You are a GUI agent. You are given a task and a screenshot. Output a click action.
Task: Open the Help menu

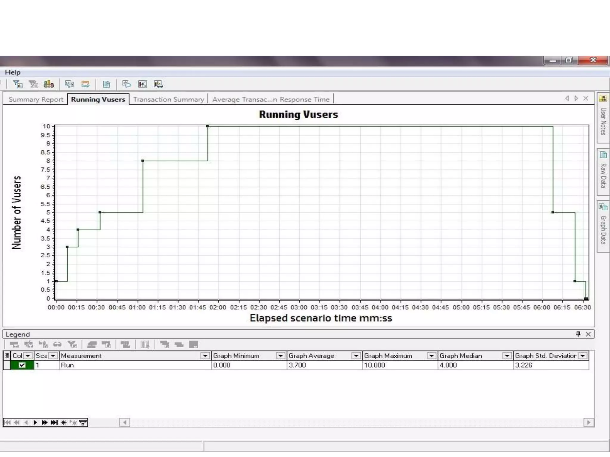point(13,72)
